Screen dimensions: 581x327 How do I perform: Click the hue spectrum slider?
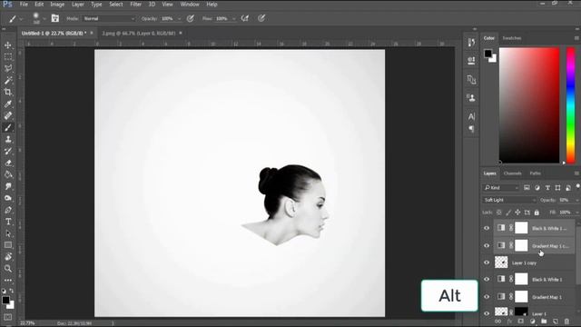571,105
